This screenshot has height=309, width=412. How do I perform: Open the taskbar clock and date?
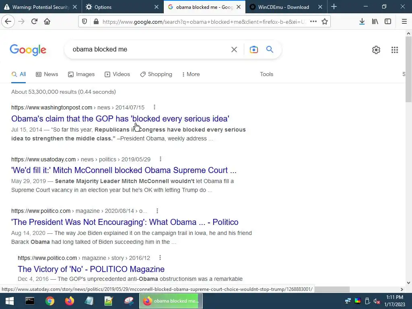(x=395, y=301)
